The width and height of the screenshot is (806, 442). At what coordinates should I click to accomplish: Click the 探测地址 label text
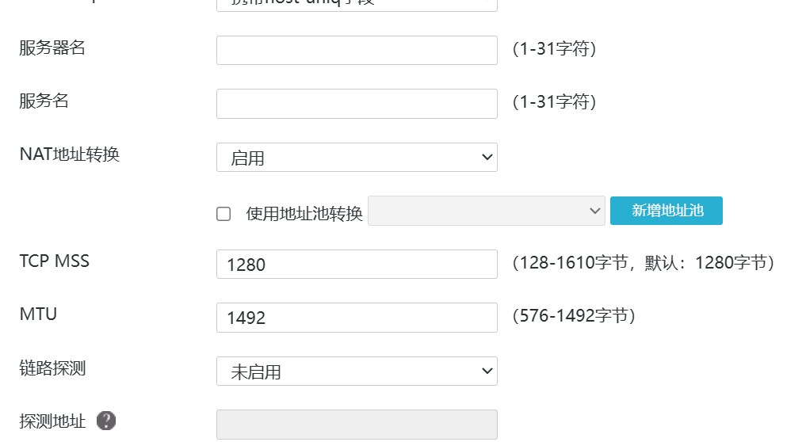tap(52, 421)
